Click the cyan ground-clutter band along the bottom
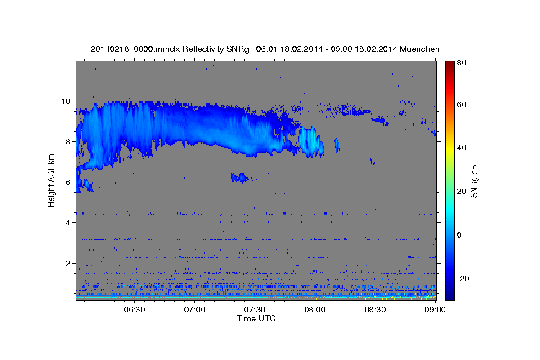Image resolution: width=540 pixels, height=360 pixels. [x=256, y=297]
